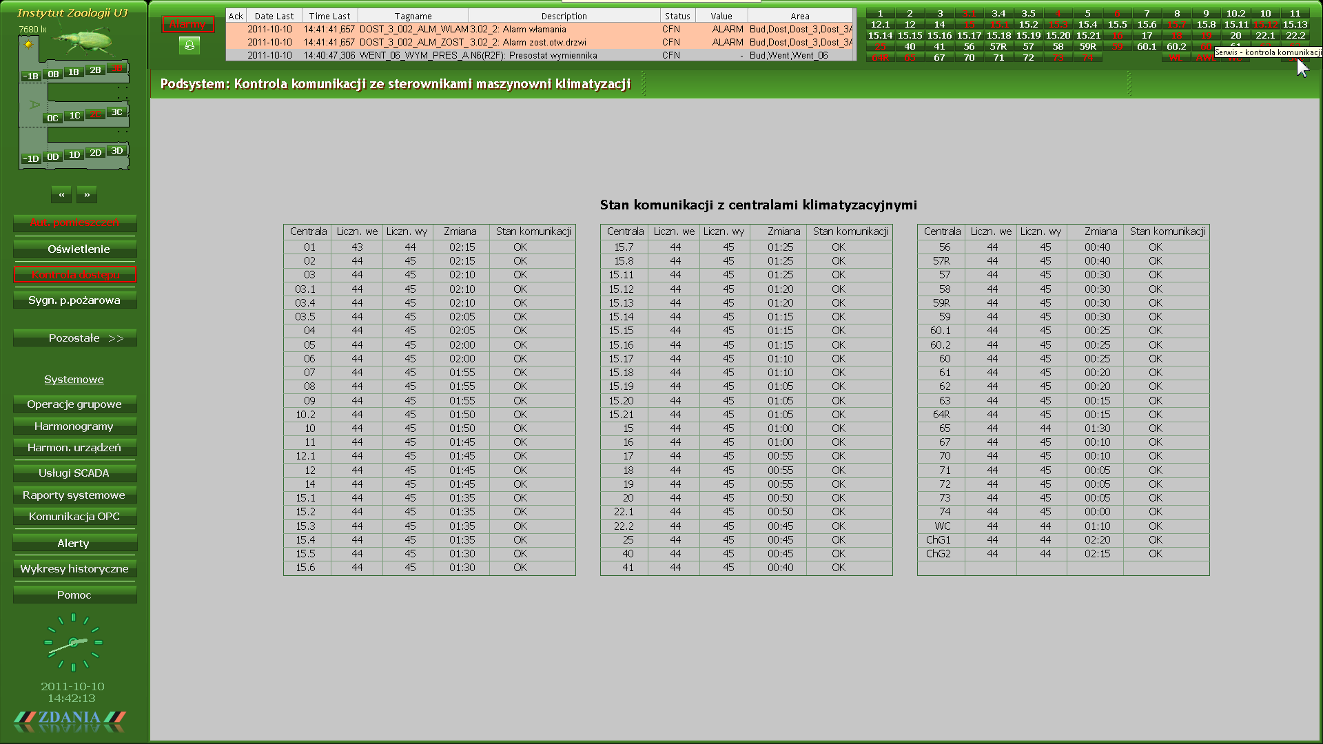The width and height of the screenshot is (1323, 744).
Task: Open the Alarmy button
Action: tap(187, 24)
